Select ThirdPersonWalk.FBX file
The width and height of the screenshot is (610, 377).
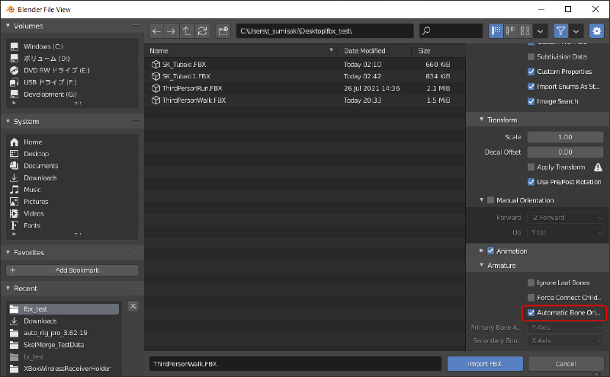coord(305,101)
